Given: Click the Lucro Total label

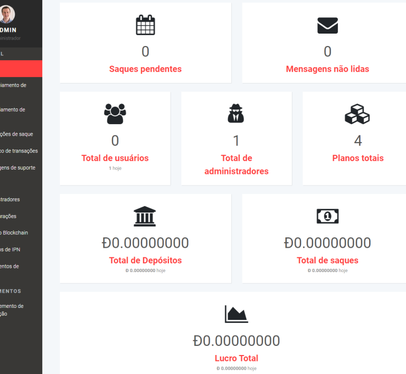Looking at the screenshot, I should 236,358.
